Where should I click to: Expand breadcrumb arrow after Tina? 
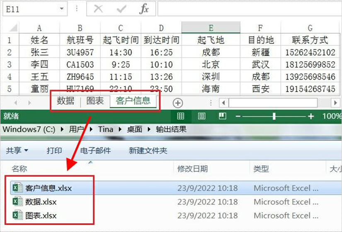click(x=120, y=129)
